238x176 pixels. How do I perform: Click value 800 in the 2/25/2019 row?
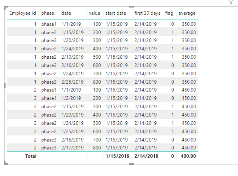coord(97,82)
